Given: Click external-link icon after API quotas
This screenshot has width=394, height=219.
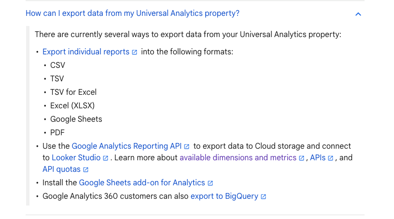Looking at the screenshot, I should coord(85,169).
